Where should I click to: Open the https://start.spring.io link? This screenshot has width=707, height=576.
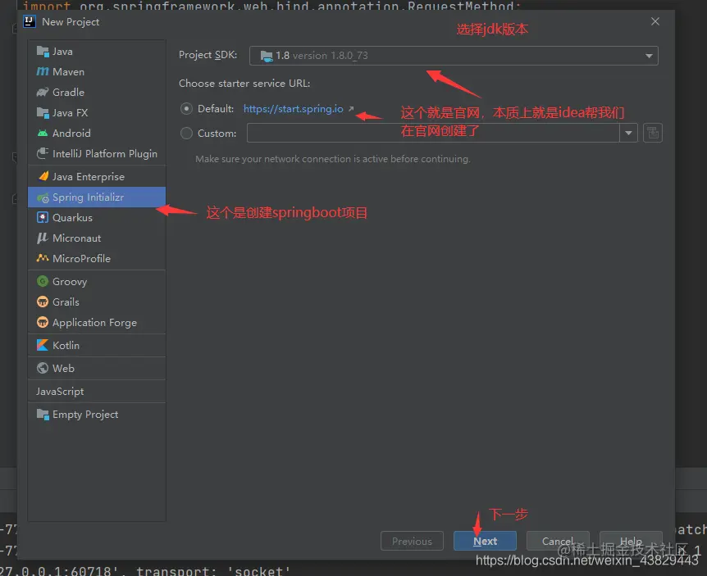293,108
